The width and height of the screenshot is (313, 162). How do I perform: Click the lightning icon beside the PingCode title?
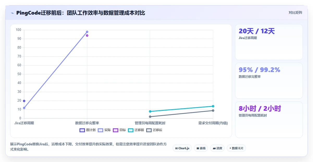[x=12, y=13]
